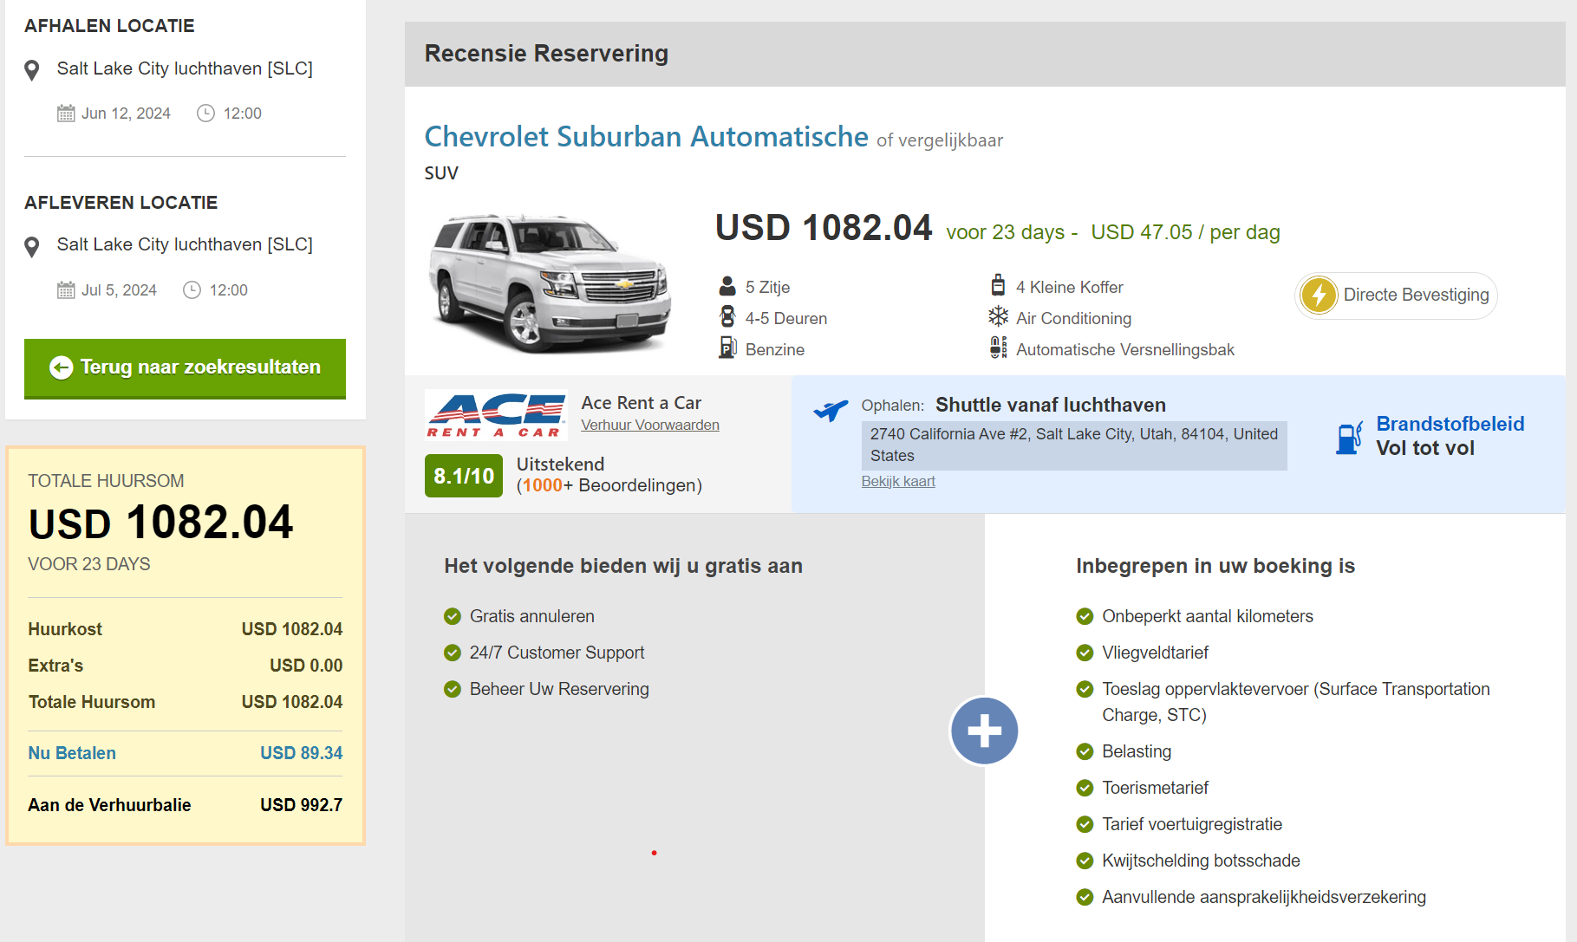Click the Chevrolet Suburban car image
The image size is (1577, 942).
click(550, 283)
